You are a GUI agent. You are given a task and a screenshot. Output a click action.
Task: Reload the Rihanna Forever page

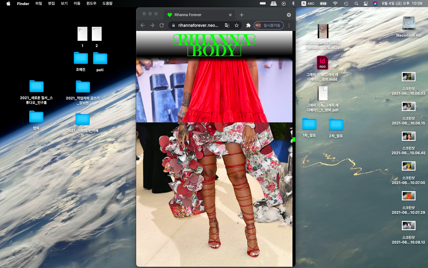[162, 25]
